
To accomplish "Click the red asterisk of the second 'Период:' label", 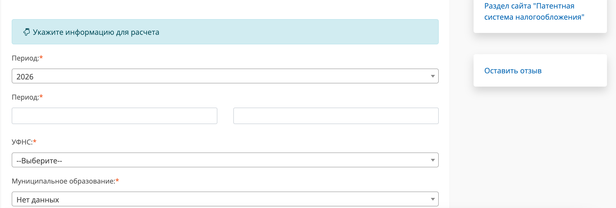I will pyautogui.click(x=41, y=96).
